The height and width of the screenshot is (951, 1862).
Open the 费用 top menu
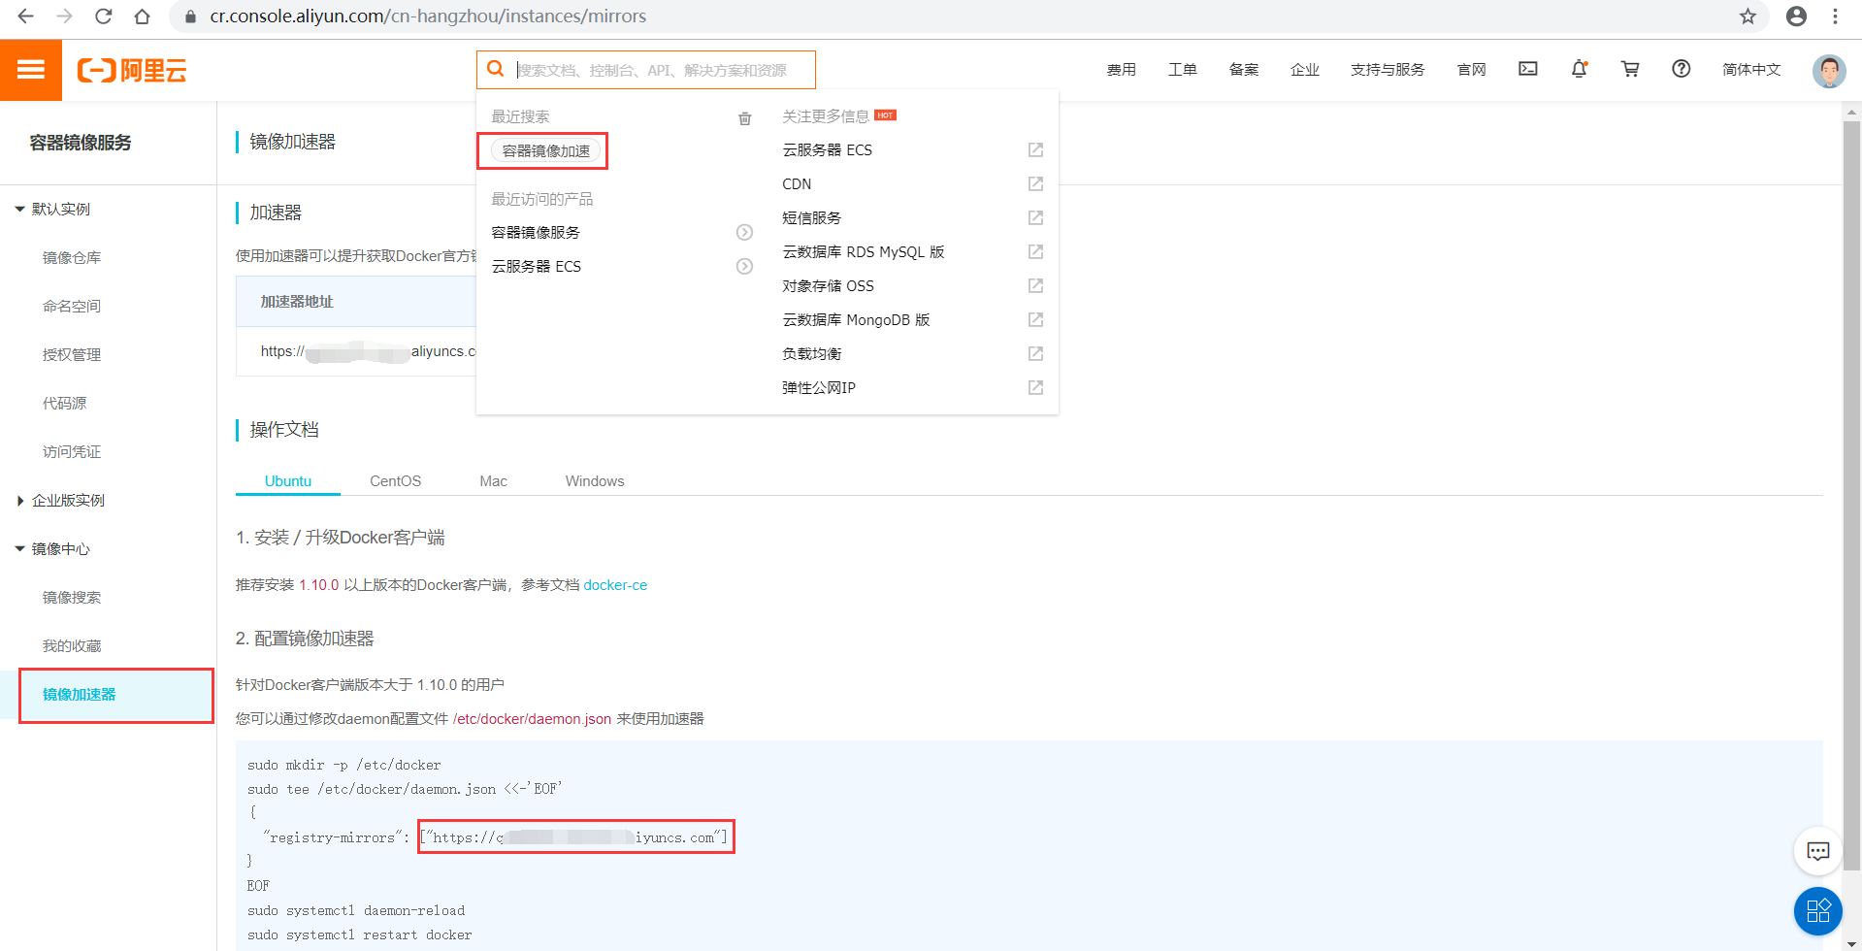pyautogui.click(x=1121, y=69)
